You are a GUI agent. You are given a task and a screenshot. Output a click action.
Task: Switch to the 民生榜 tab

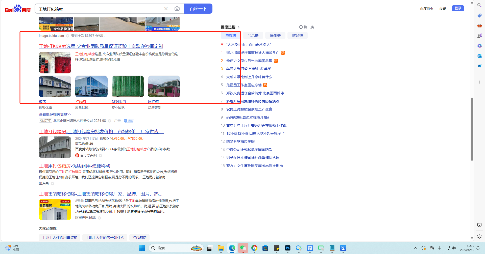(x=275, y=35)
